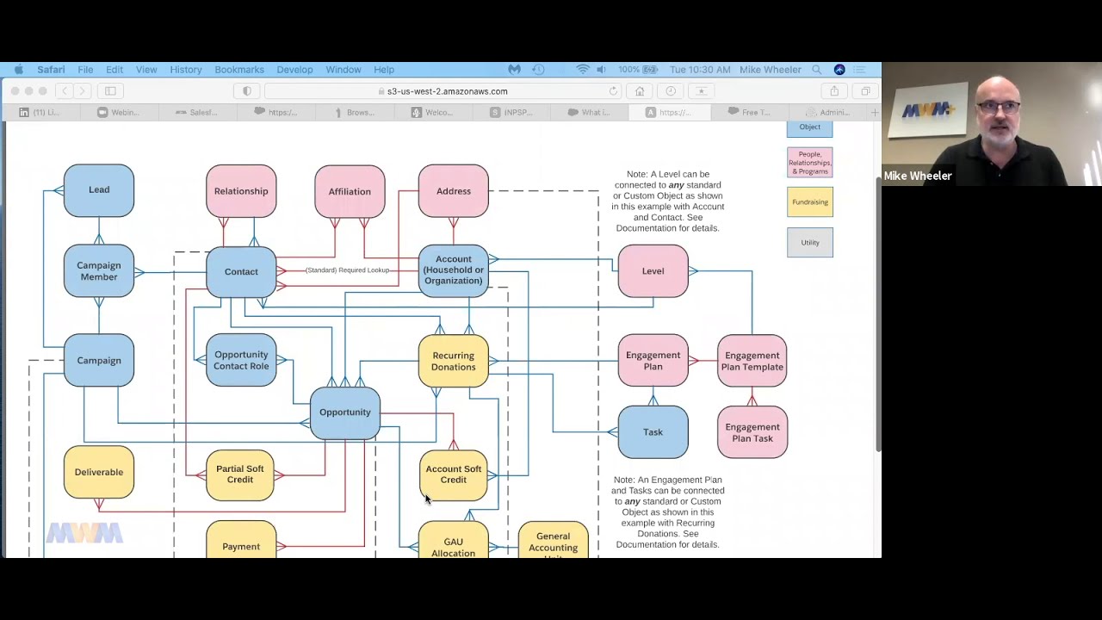Go forward with Safari's forward arrow
This screenshot has width=1102, height=620.
click(x=82, y=91)
